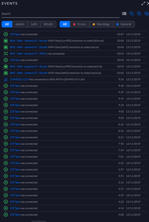149x222 pixels.
Task: Open Router link for eth0 inactive event
Action: click(29, 73)
